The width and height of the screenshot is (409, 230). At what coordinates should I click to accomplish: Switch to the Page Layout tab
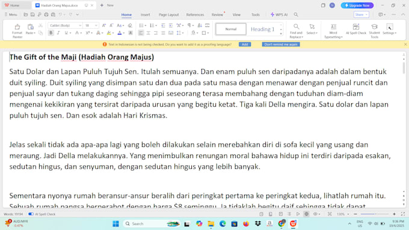tap(169, 15)
